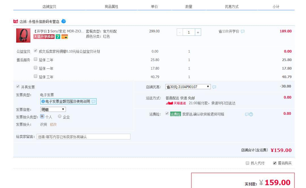Image resolution: width=306 pixels, height=188 pixels.
Task: Click the 天猫开学换新 red badge
Action: pos(44,37)
